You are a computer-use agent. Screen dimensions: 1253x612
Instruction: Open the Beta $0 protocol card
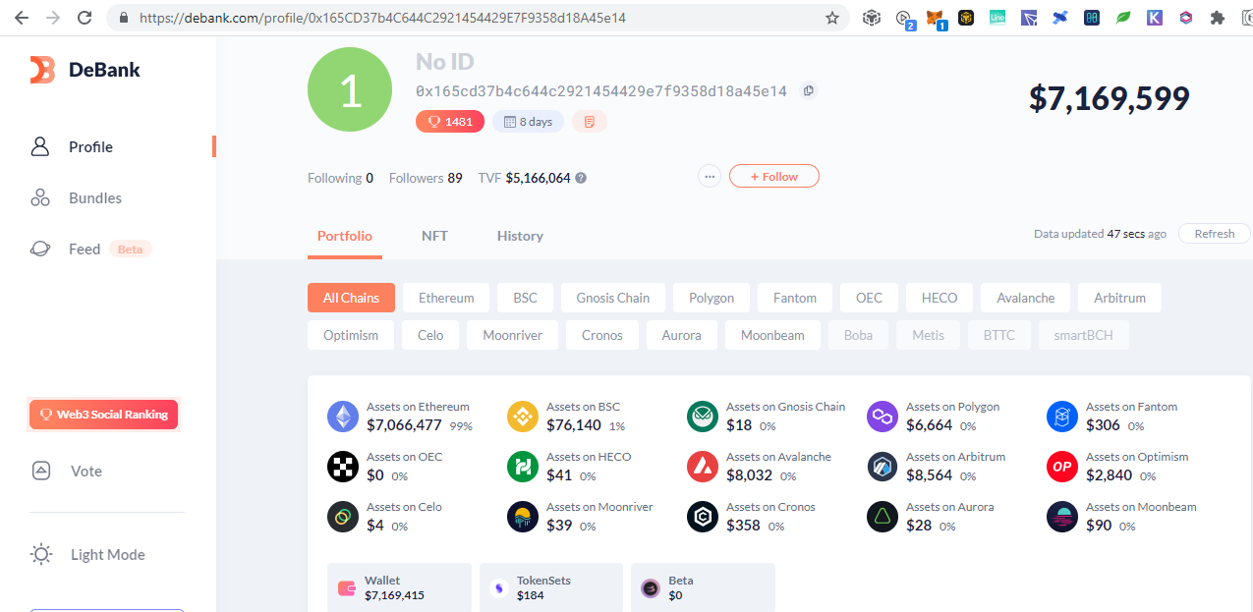point(703,587)
